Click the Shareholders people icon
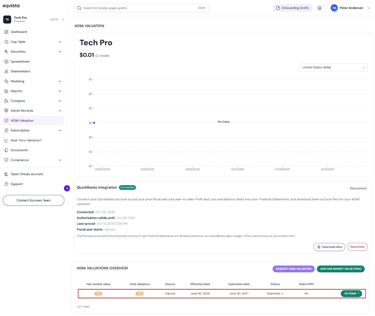375x316 pixels. pos(6,71)
